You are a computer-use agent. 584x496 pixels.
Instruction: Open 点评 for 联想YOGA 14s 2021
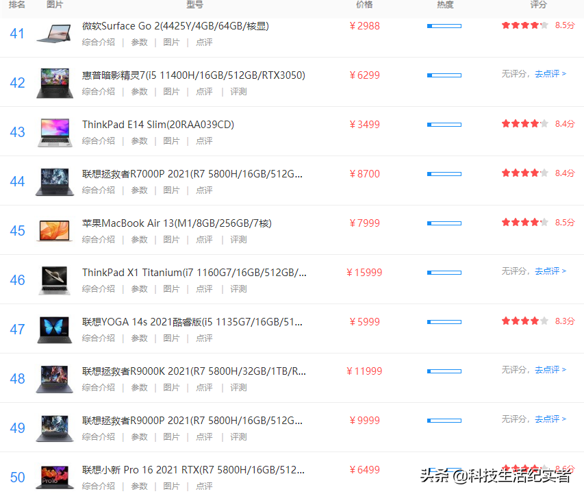point(204,338)
